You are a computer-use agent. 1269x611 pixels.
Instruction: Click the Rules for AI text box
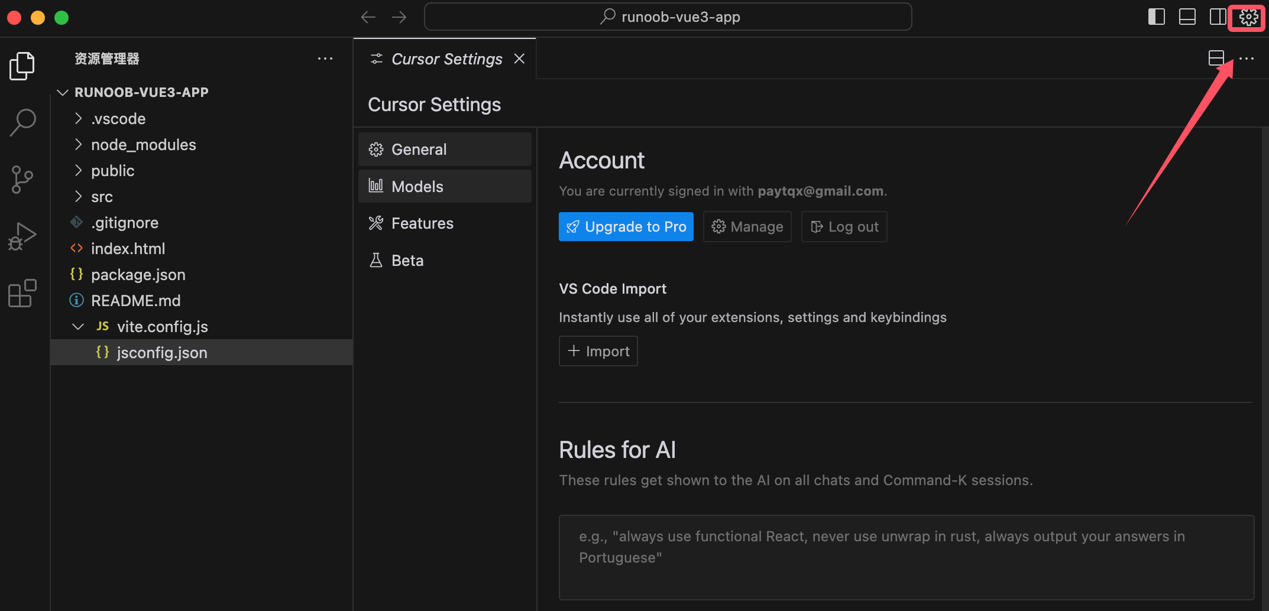pyautogui.click(x=906, y=557)
